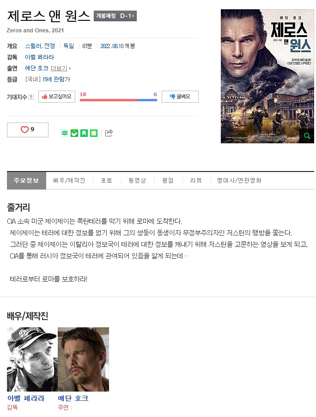
Task: Expand the cast list with 더보기
Action: click(61, 68)
